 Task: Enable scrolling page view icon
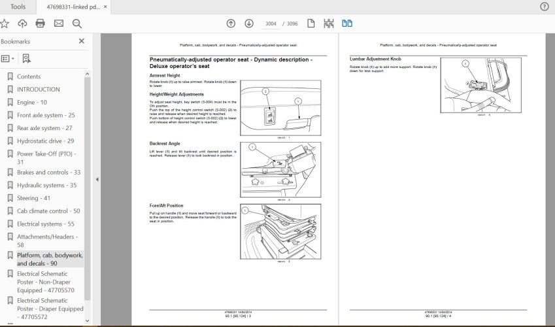[x=329, y=24]
